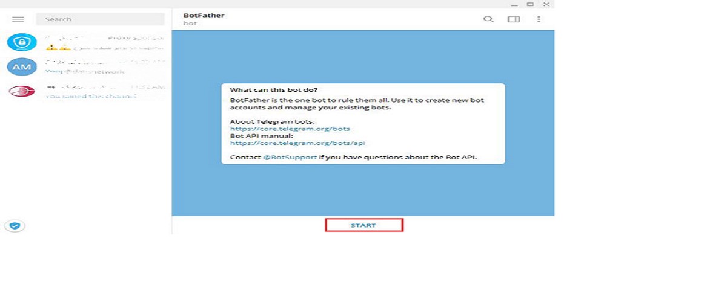Open the https://core.telegram.org/bots/api link
The width and height of the screenshot is (727, 302).
297,143
